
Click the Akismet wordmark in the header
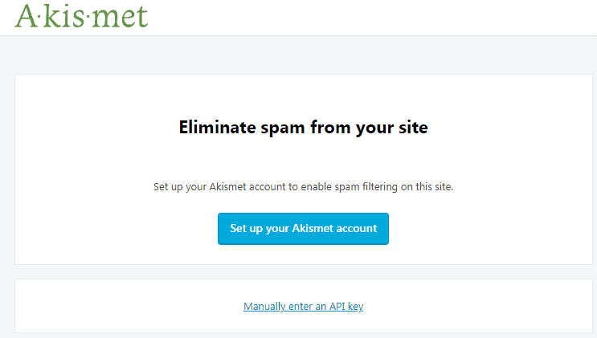tap(81, 16)
